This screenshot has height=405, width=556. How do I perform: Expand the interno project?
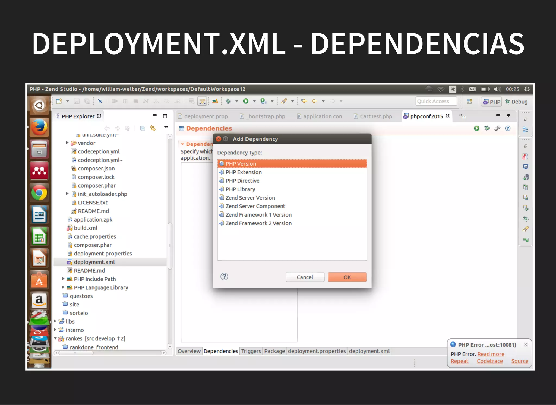pos(55,330)
